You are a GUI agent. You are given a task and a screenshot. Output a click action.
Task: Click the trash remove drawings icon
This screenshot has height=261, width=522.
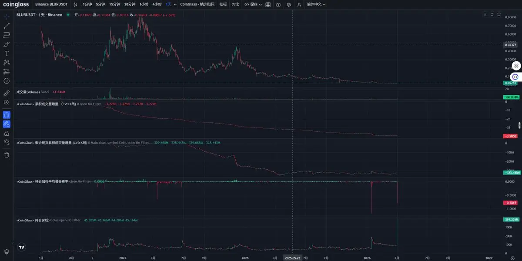click(x=7, y=155)
